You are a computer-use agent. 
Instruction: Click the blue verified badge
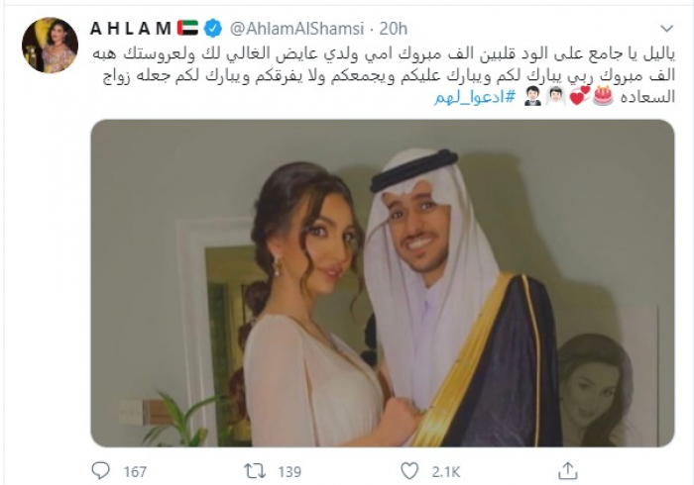tap(213, 29)
